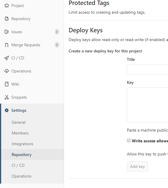Viewport: 168px width, 188px height.
Task: Click the Merge Requests count badge
Action: click(57, 45)
